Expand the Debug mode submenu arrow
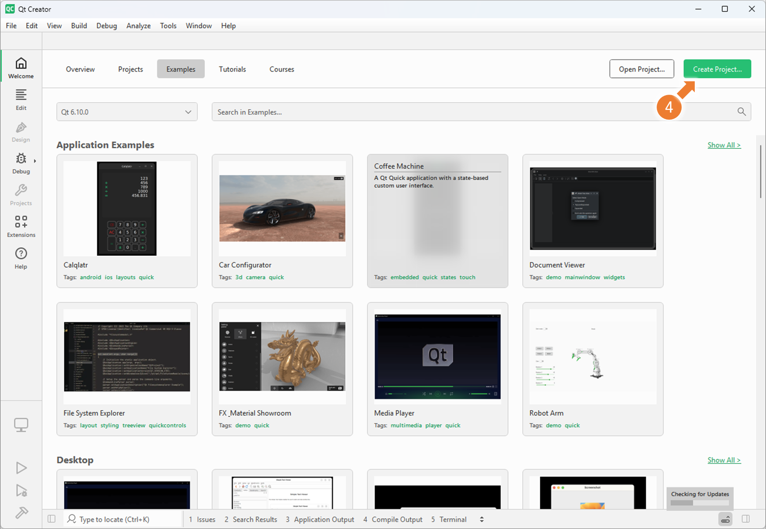Image resolution: width=766 pixels, height=529 pixels. pyautogui.click(x=35, y=161)
